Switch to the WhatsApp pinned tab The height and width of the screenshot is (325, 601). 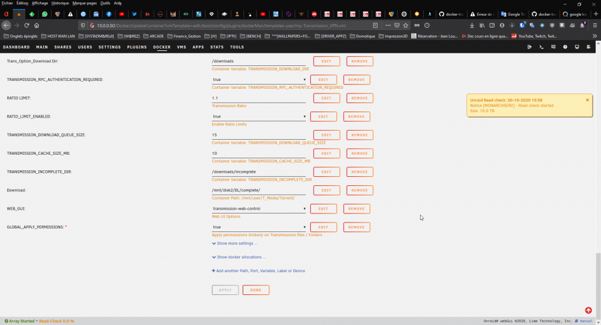pos(45,14)
